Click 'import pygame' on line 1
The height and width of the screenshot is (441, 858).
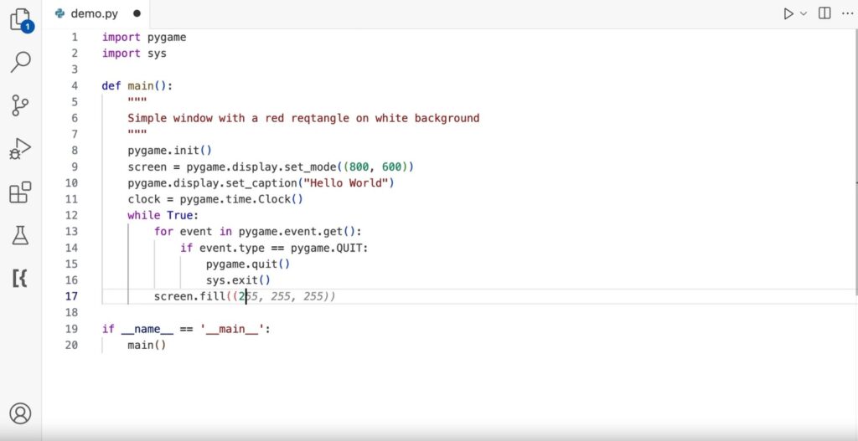tap(144, 37)
